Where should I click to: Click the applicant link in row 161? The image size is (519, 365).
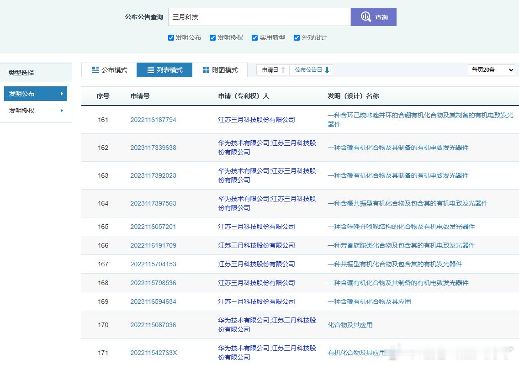click(256, 120)
